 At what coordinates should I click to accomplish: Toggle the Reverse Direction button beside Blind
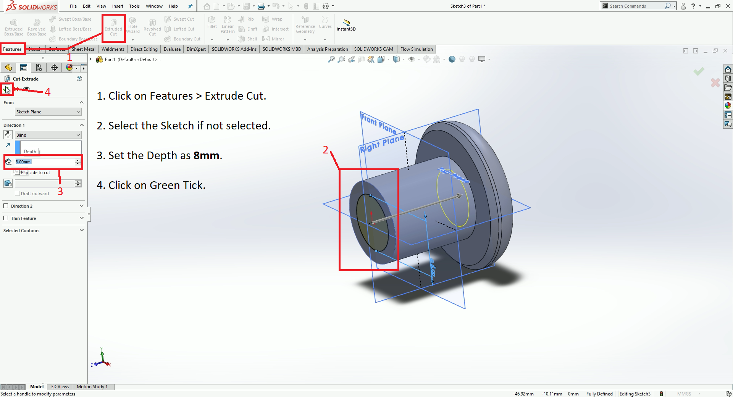(x=8, y=135)
